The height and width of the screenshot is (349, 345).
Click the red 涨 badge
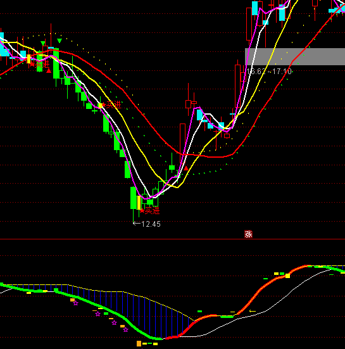click(x=248, y=234)
